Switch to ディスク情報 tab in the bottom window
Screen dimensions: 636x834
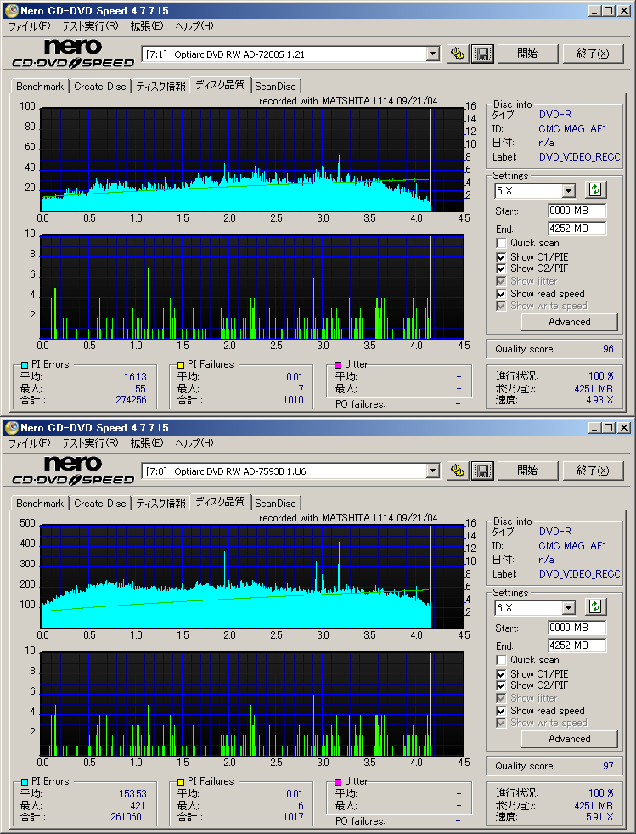(x=160, y=503)
